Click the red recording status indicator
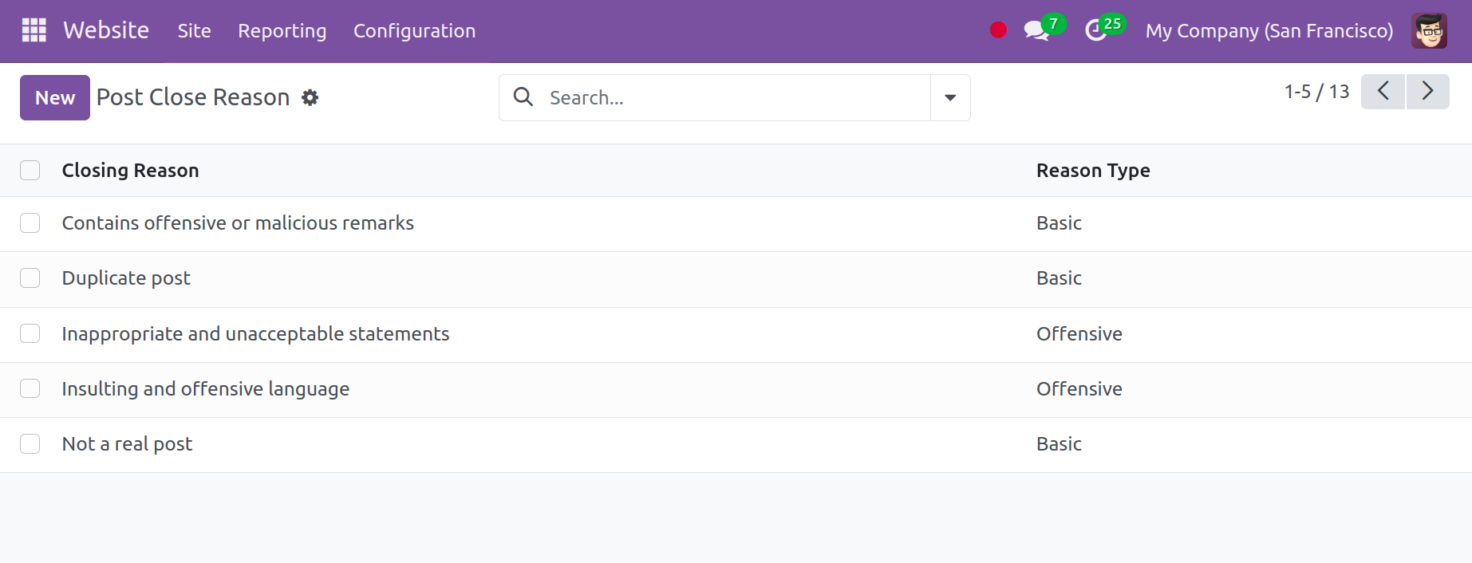1472x563 pixels. (998, 30)
